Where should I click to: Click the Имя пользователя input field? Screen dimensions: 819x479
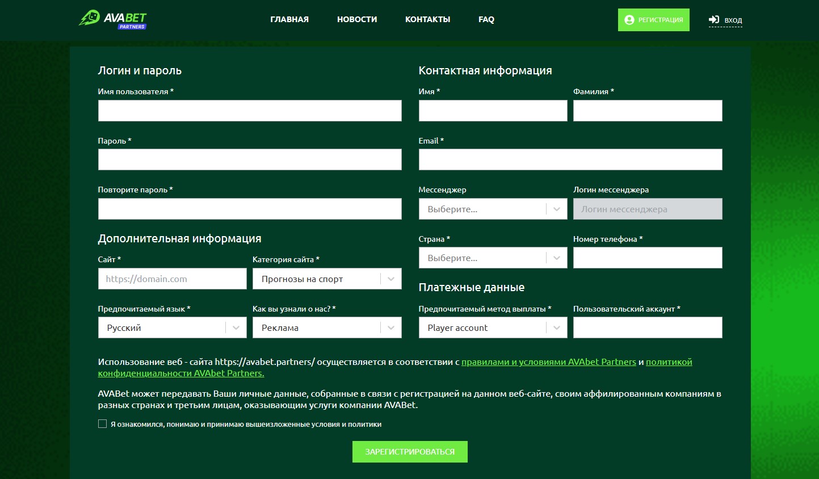[250, 111]
